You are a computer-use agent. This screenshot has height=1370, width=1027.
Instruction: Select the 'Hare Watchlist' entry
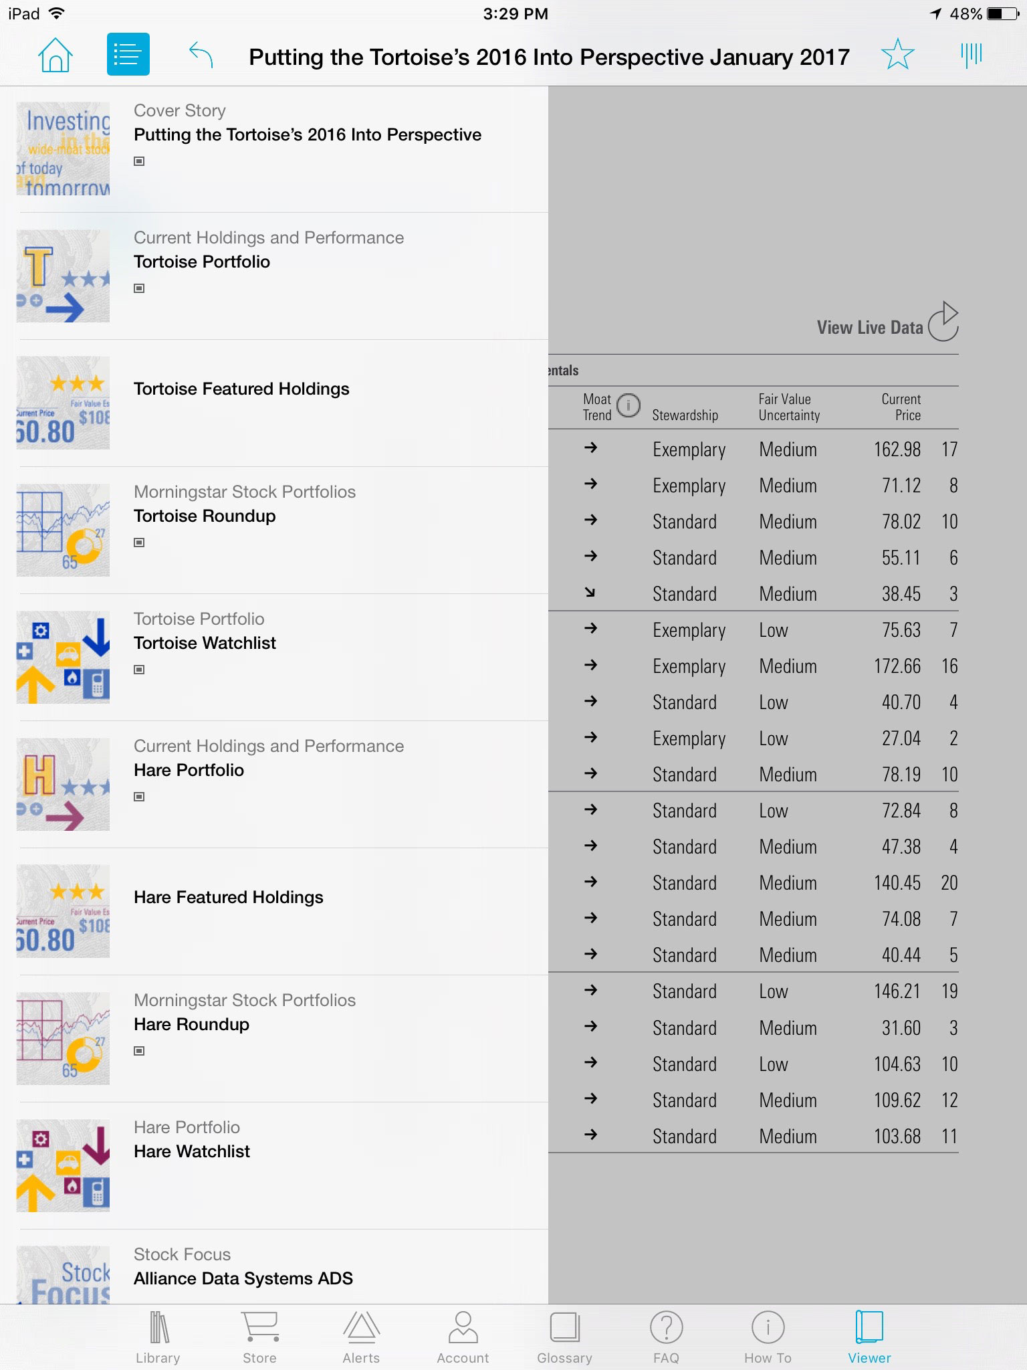tap(192, 1151)
